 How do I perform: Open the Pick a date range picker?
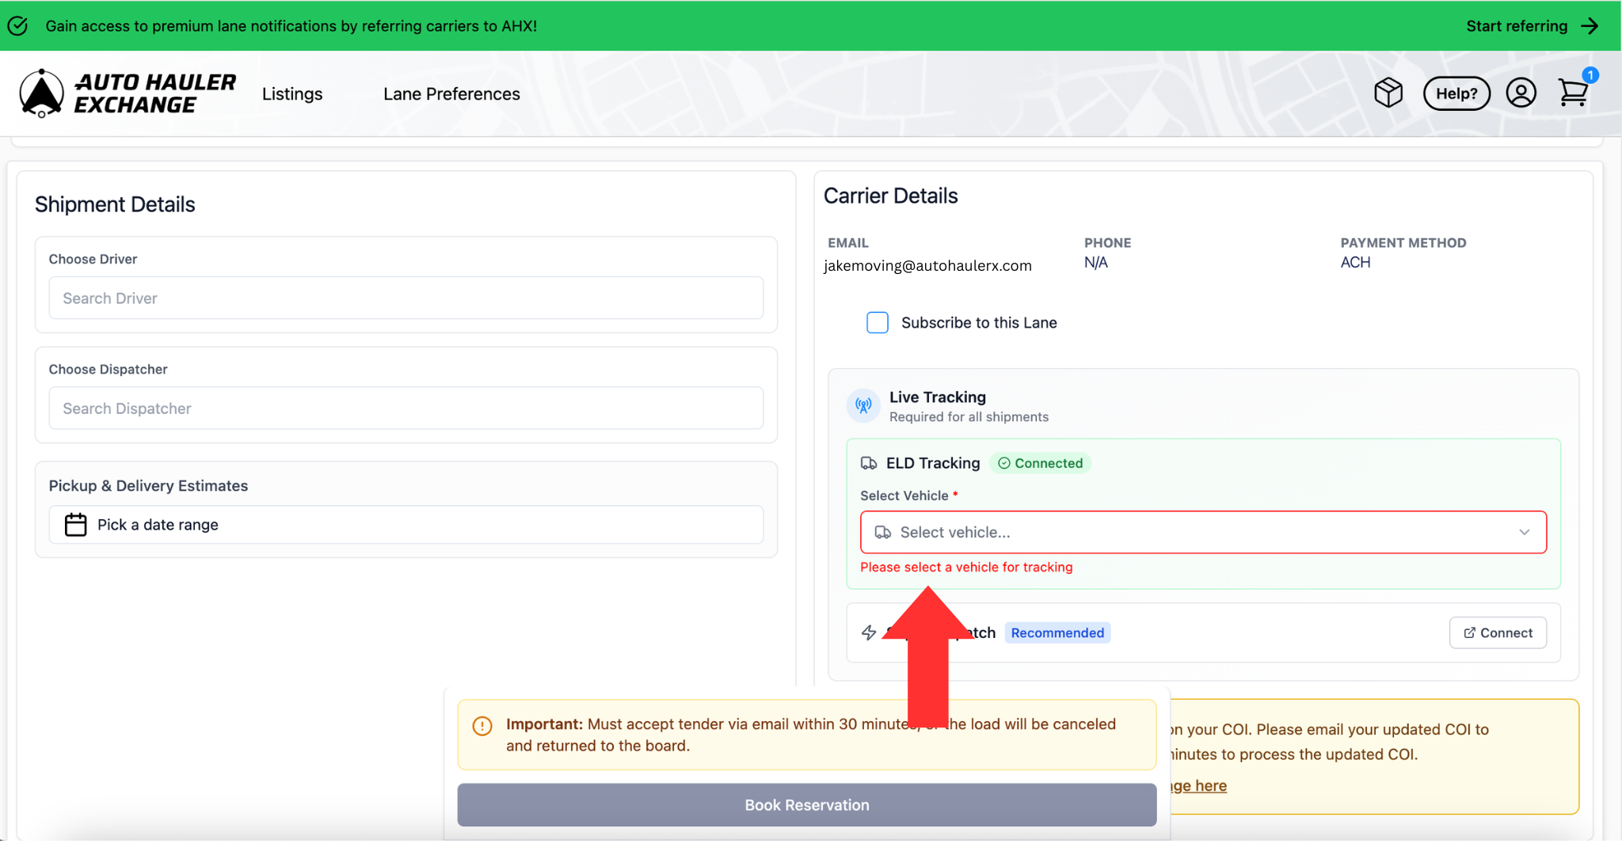[x=405, y=525]
